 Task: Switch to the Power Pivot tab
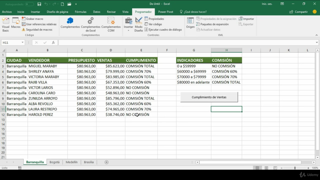pos(165,12)
